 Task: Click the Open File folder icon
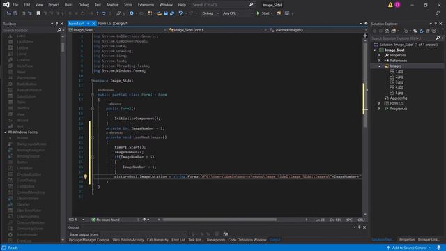[x=160, y=13]
